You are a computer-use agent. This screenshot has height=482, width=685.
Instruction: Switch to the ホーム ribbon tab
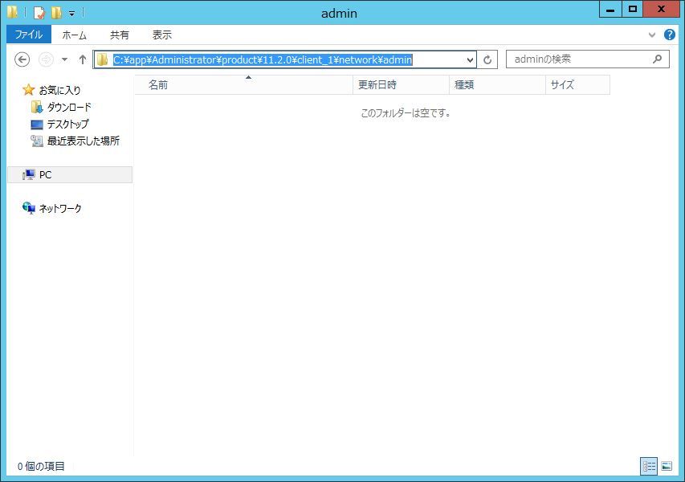tap(74, 35)
